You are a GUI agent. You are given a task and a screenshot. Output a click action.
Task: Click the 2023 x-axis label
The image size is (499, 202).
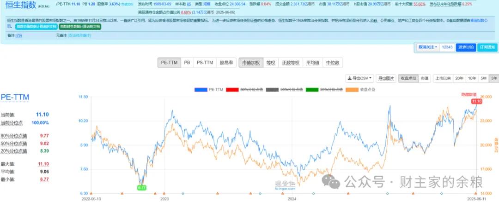coord(164,199)
